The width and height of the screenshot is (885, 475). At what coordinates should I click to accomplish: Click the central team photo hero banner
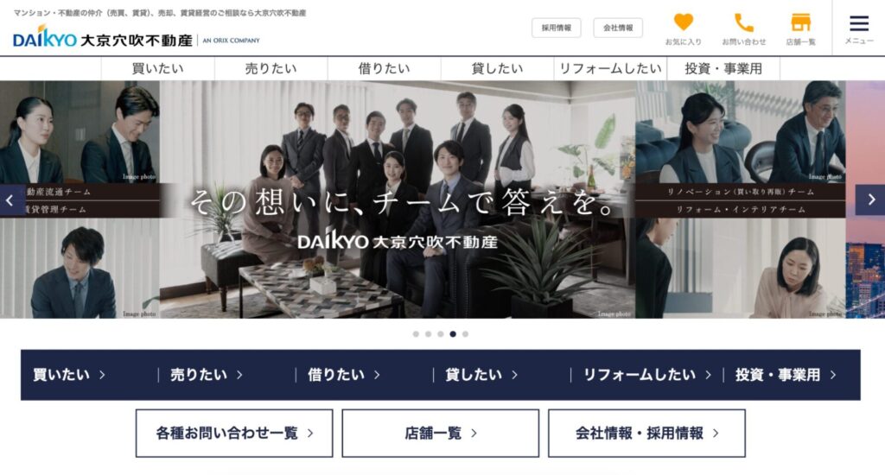tap(398, 199)
